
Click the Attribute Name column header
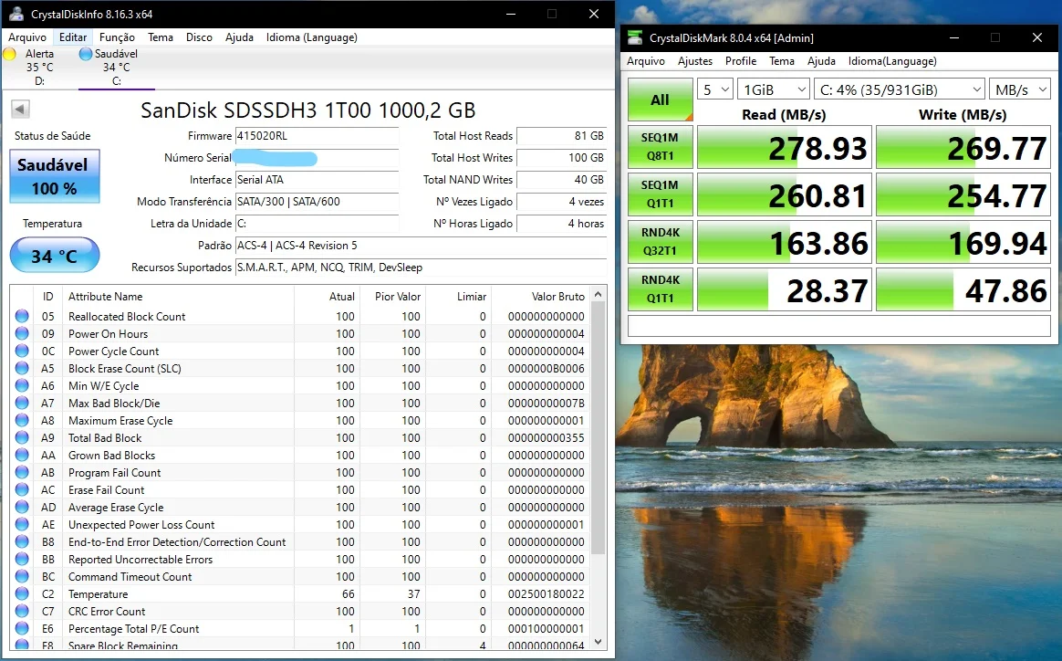coord(178,297)
